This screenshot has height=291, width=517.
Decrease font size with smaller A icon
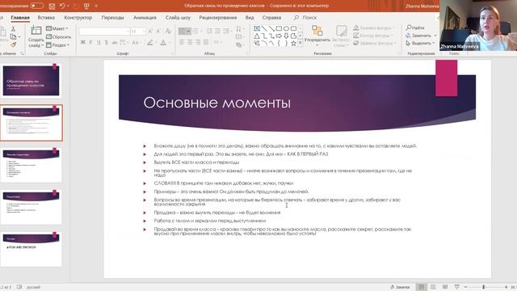click(158, 32)
